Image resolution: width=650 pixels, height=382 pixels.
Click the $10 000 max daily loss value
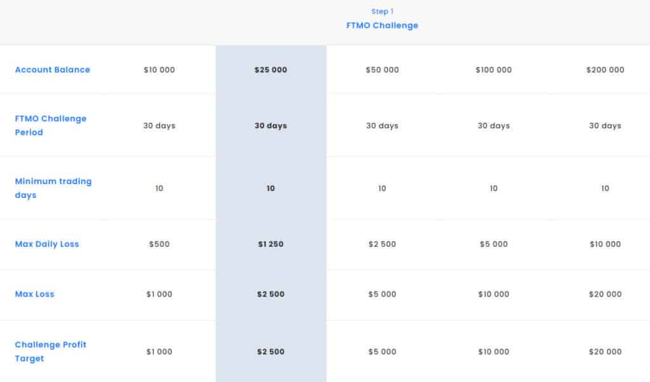coord(605,244)
